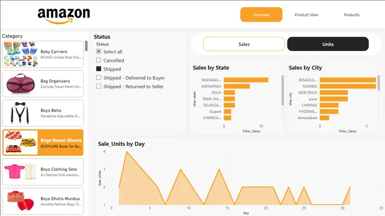The image size is (385, 216).
Task: Click the Amazon logo
Action: pos(64,16)
